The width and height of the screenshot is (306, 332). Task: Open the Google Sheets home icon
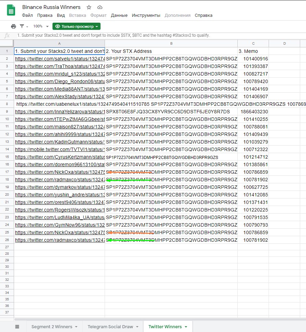[11, 10]
